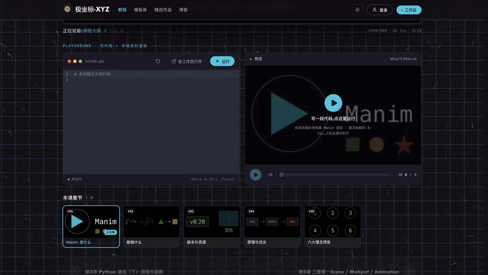Click the 本课章节 heading

[x=73, y=198]
